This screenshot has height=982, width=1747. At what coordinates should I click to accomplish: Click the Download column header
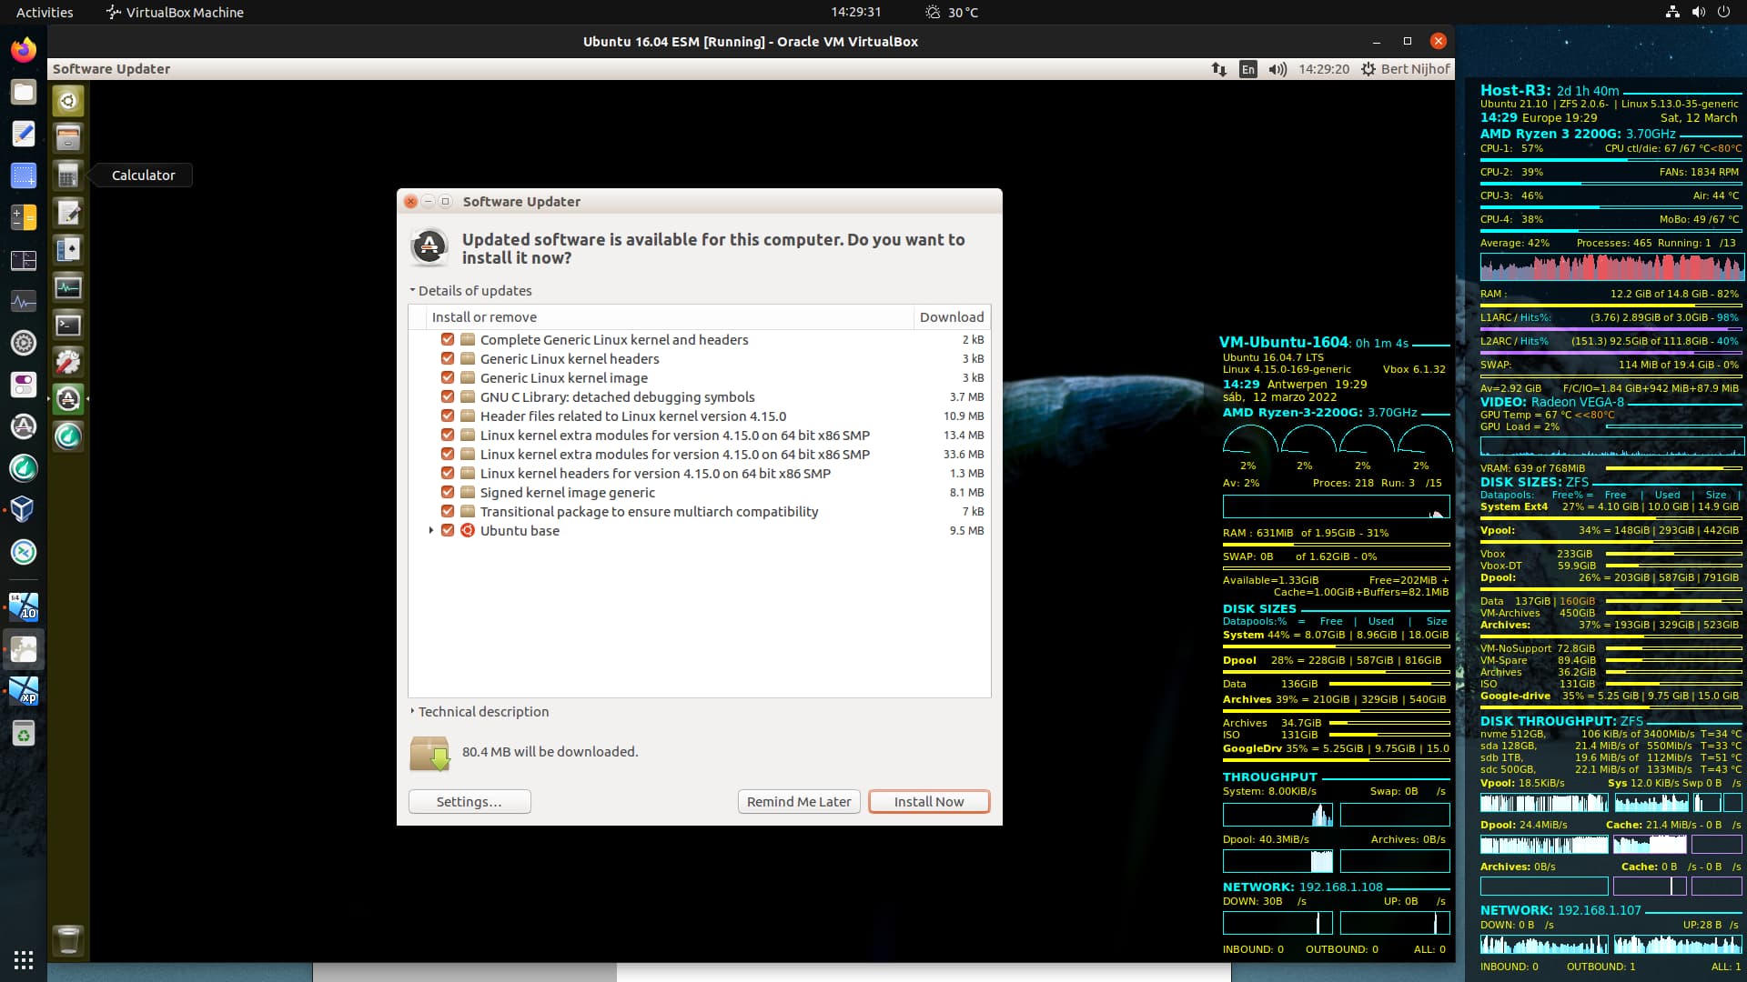tap(952, 316)
